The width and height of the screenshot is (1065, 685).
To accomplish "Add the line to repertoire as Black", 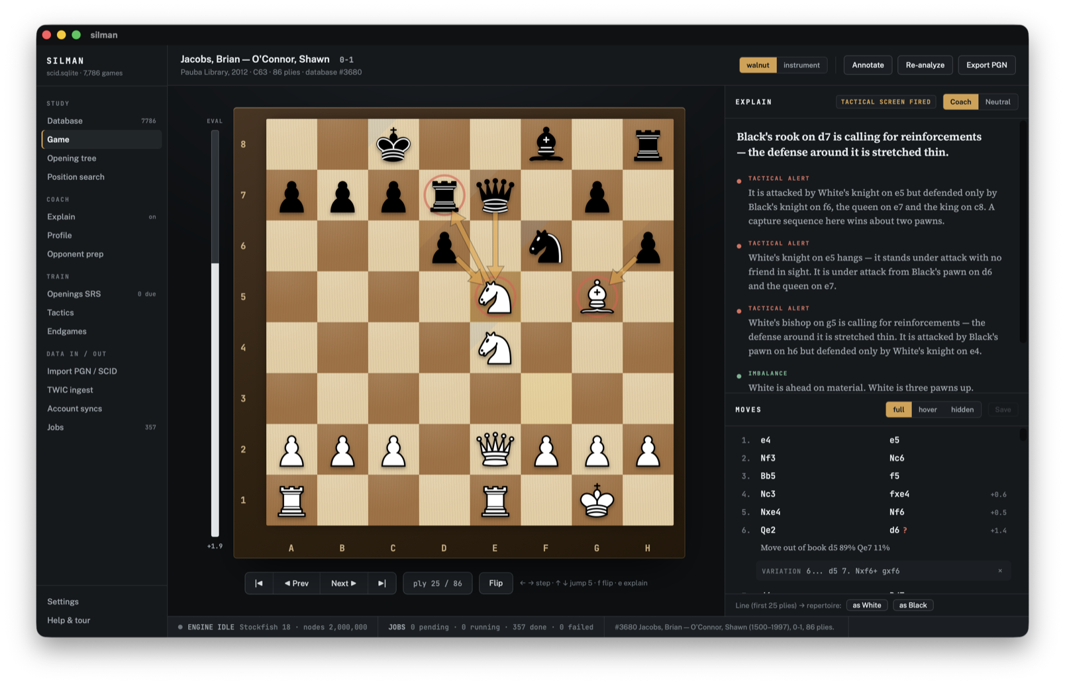I will pyautogui.click(x=913, y=605).
